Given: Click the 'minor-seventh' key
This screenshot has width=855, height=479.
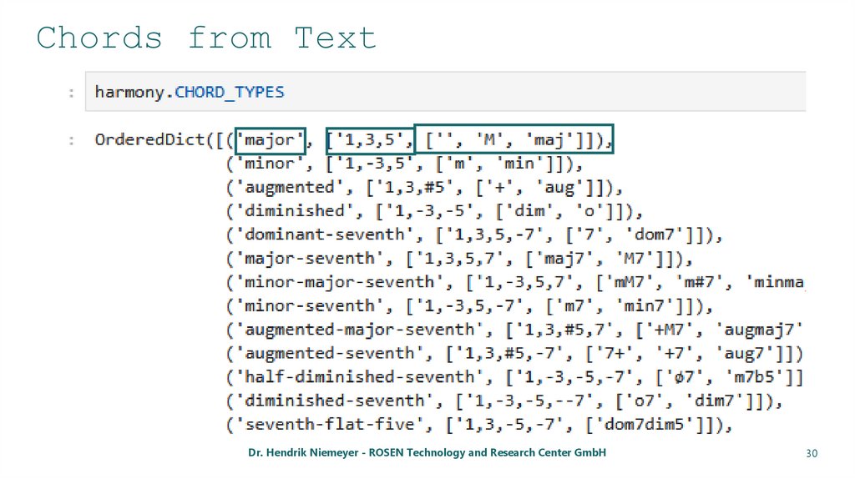Looking at the screenshot, I should click(310, 305).
